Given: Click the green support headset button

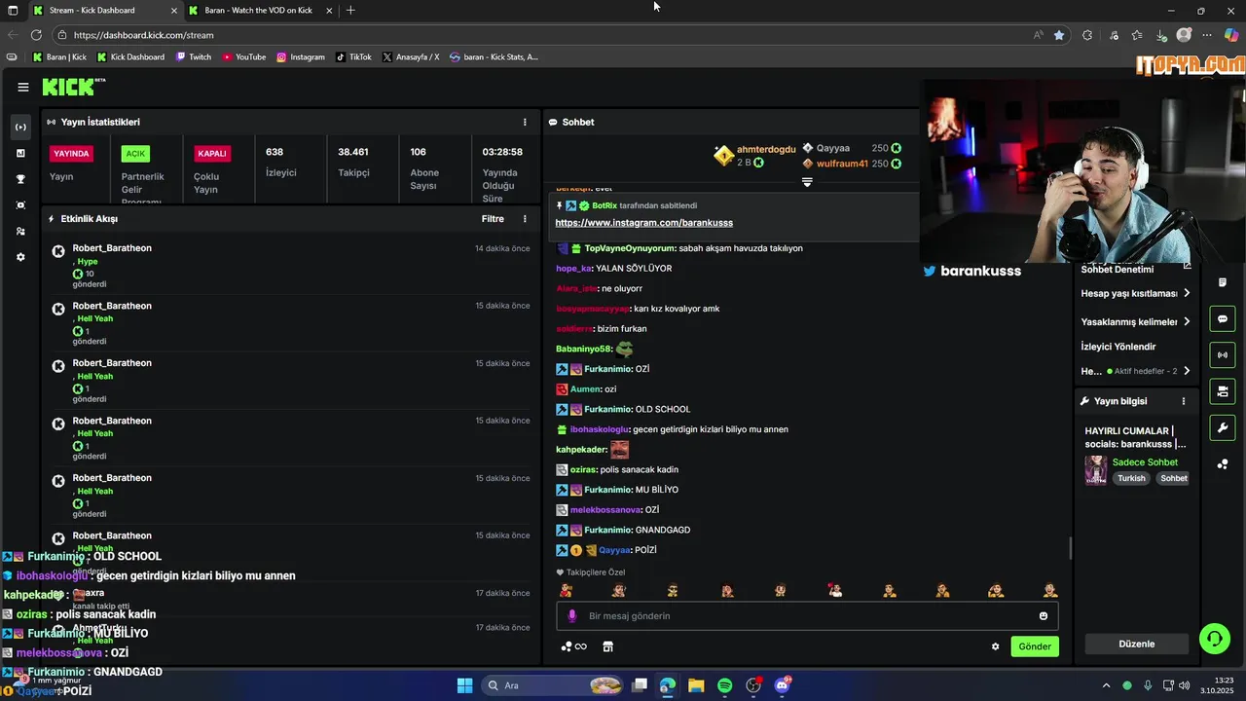Looking at the screenshot, I should pyautogui.click(x=1214, y=639).
